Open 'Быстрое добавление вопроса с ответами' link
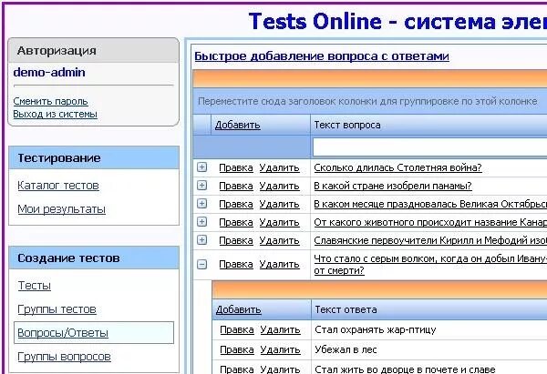547x374 pixels. 322,56
